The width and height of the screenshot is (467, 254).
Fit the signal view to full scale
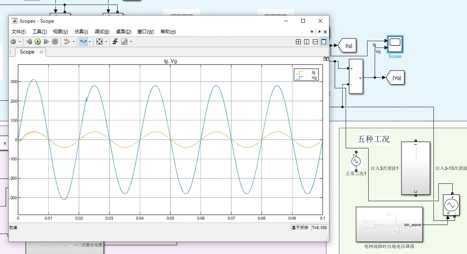click(99, 42)
